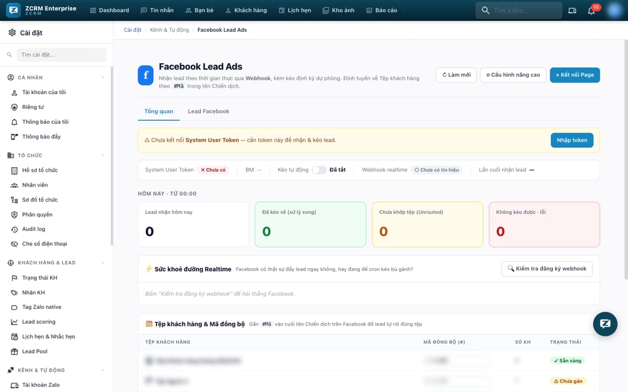Image resolution: width=628 pixels, height=392 pixels.
Task: Switch to the Lead Facebook tab
Action: point(208,111)
